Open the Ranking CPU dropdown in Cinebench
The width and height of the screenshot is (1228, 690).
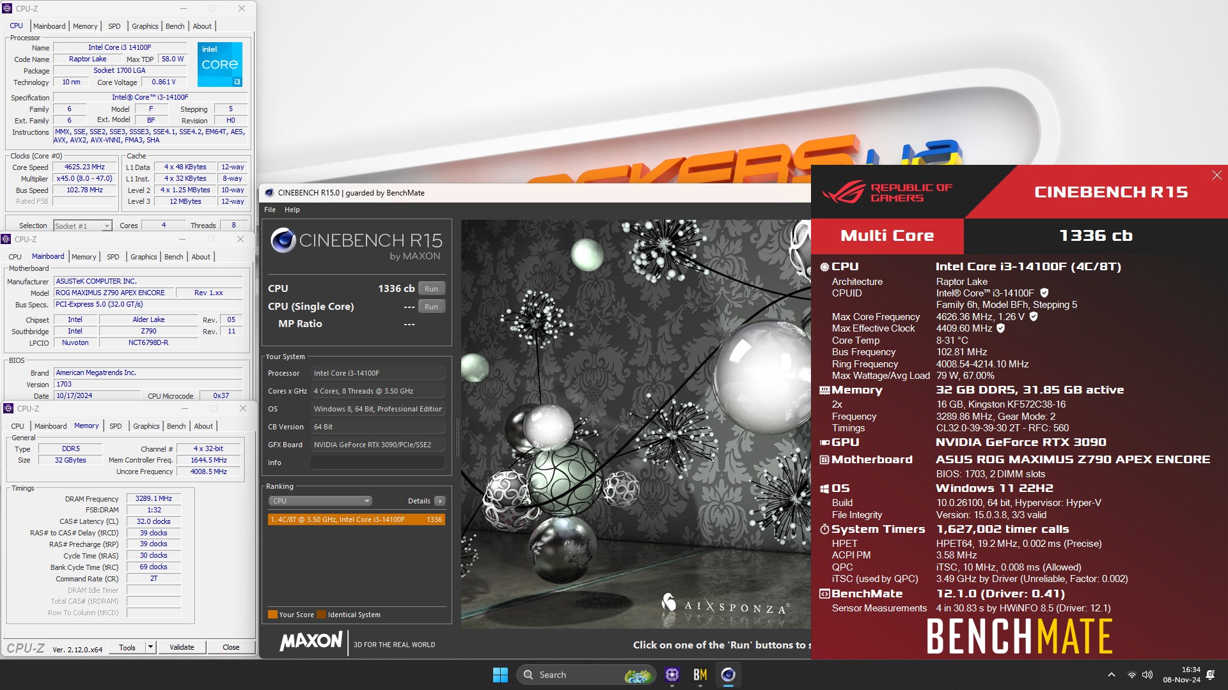click(x=320, y=501)
